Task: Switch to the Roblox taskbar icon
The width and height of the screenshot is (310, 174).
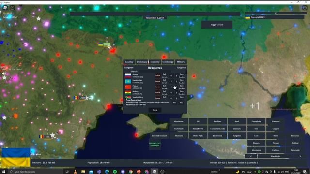Action: pos(155,172)
